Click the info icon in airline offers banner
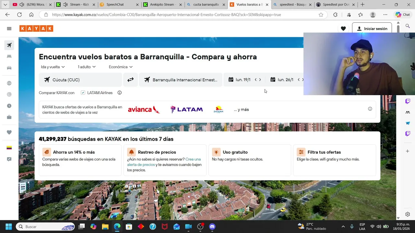415x233 pixels. pyautogui.click(x=370, y=109)
